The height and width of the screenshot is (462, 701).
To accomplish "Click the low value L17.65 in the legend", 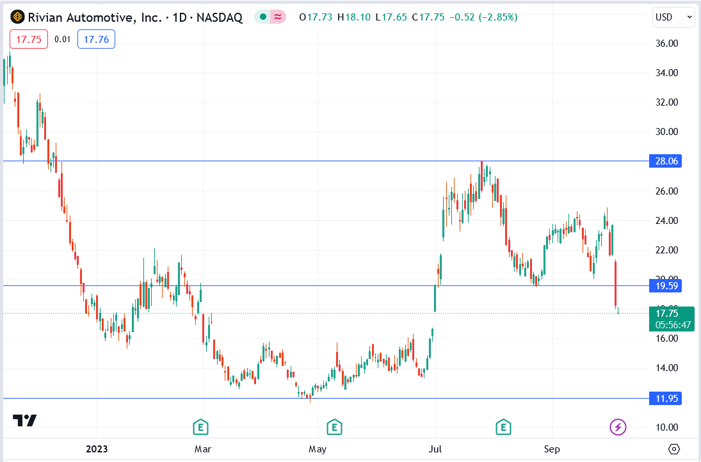I will [x=391, y=17].
